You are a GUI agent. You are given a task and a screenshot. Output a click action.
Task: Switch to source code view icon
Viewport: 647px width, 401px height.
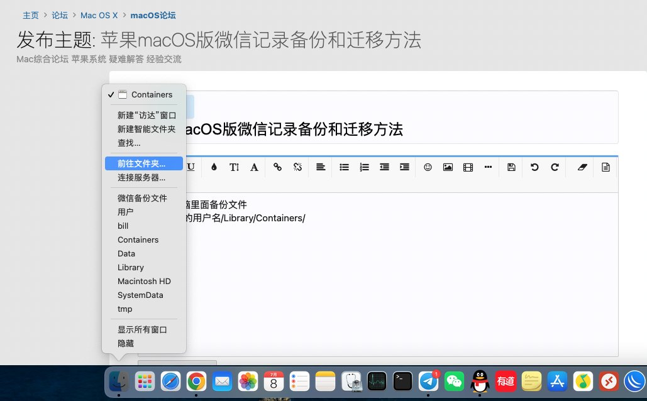(606, 167)
